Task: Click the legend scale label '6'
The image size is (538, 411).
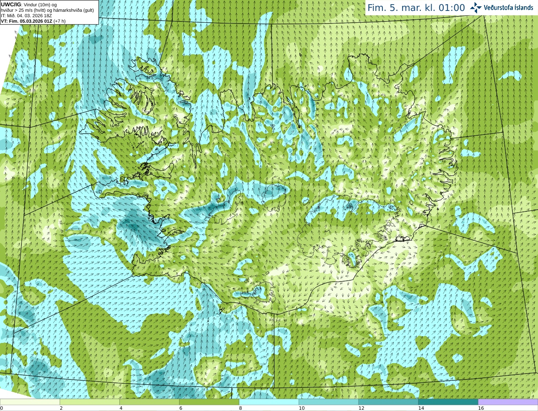Action: coord(181,408)
